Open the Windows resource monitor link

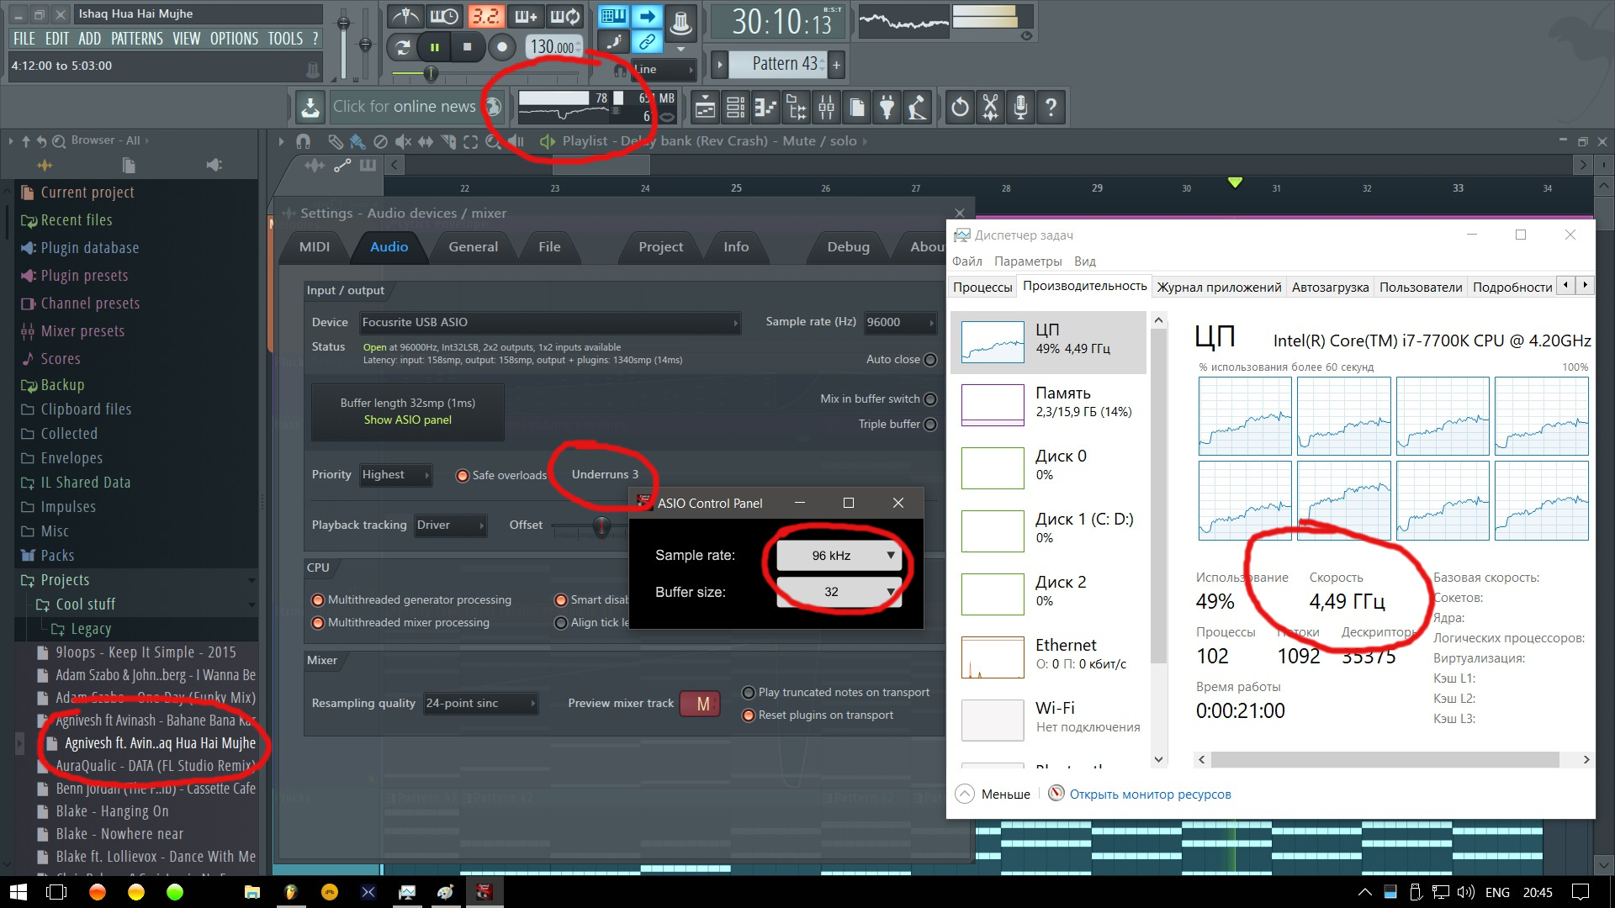click(x=1149, y=794)
